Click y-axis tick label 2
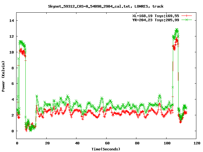The image size is (203, 152). 13,115
